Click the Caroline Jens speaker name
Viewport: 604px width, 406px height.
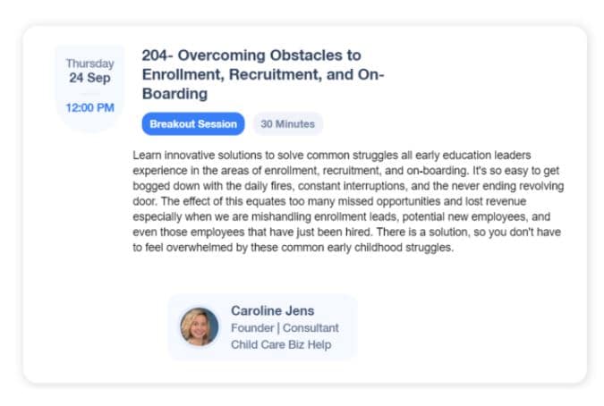click(272, 310)
